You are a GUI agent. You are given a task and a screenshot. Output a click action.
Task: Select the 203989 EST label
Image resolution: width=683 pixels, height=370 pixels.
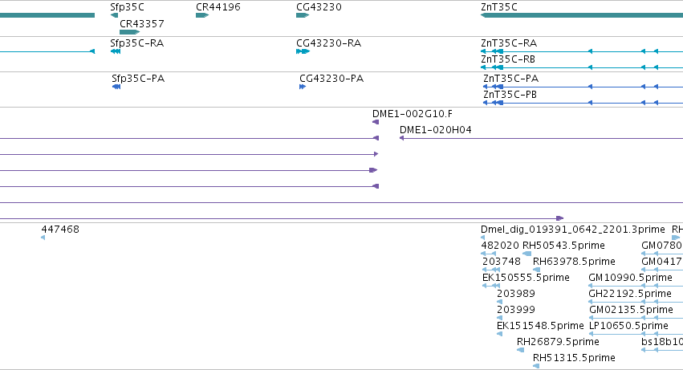[516, 294]
